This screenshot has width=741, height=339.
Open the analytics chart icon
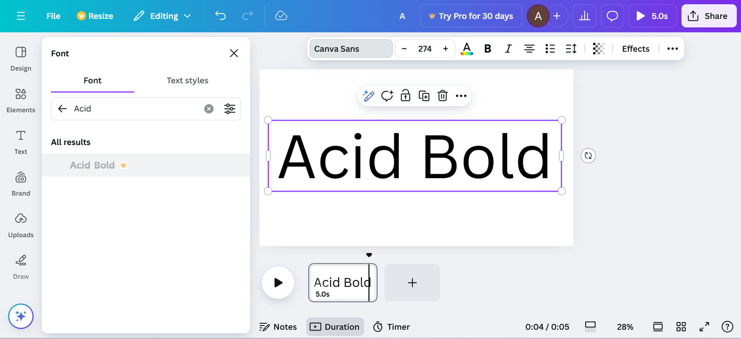pyautogui.click(x=585, y=16)
